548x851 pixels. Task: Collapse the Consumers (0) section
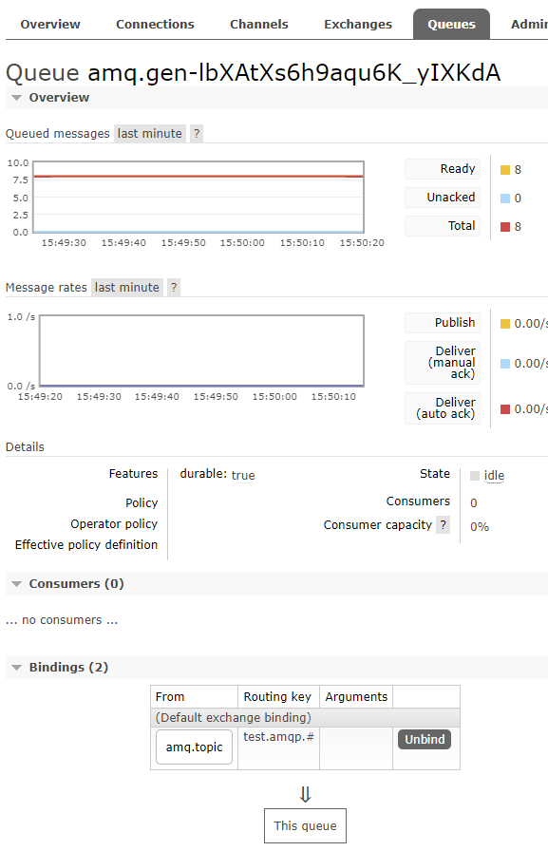[68, 584]
